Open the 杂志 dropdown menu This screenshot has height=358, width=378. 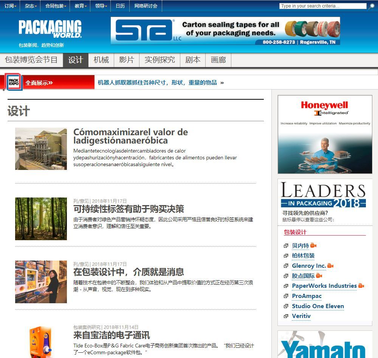(31, 6)
